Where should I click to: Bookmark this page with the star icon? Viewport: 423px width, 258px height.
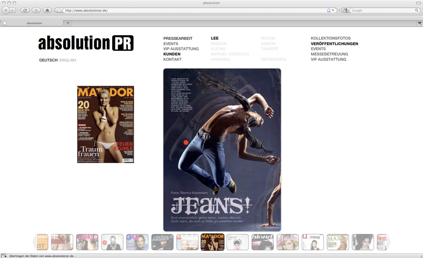(329, 10)
